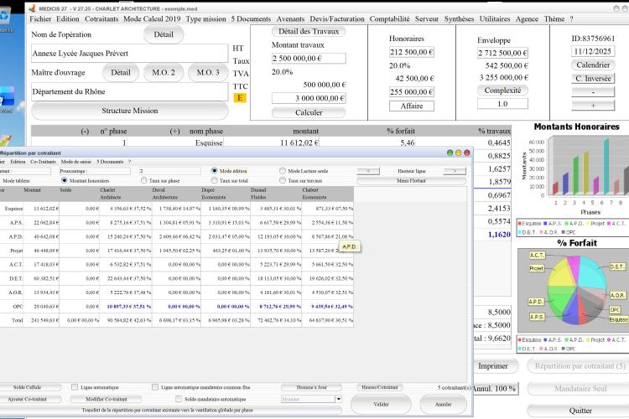Click the (-) remove phase icon
The image size is (629, 419).
click(85, 131)
